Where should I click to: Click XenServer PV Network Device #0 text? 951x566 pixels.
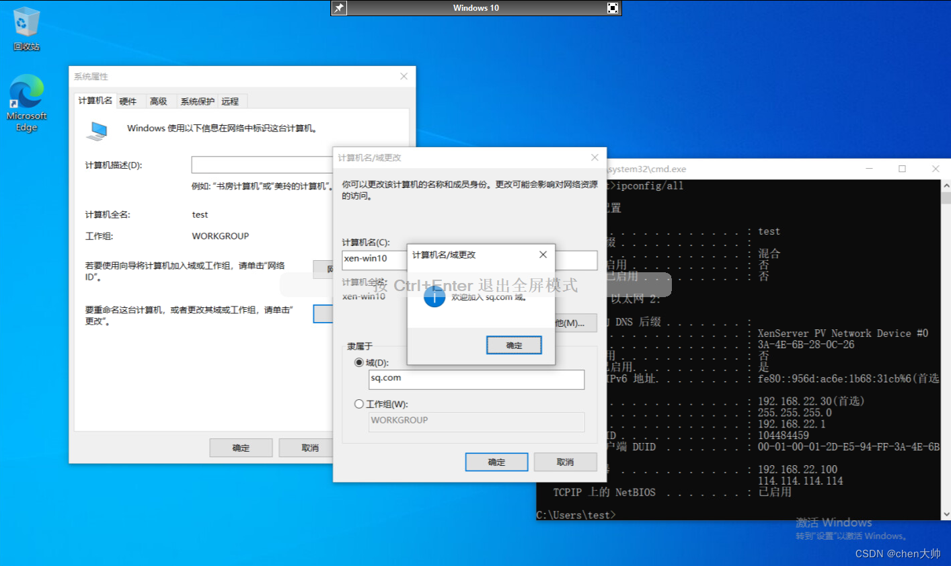pos(843,333)
